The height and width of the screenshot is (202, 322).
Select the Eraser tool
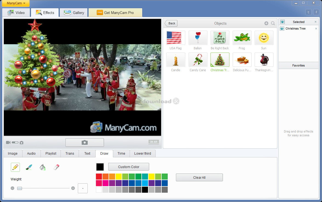point(56,167)
